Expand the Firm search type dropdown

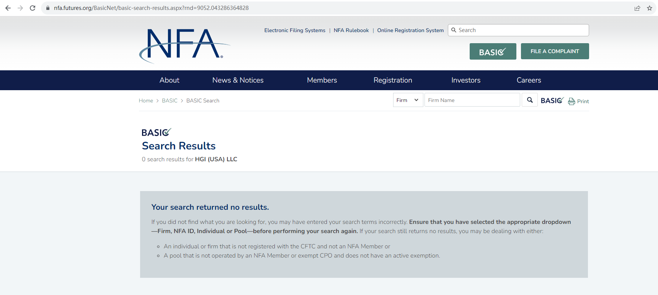408,100
